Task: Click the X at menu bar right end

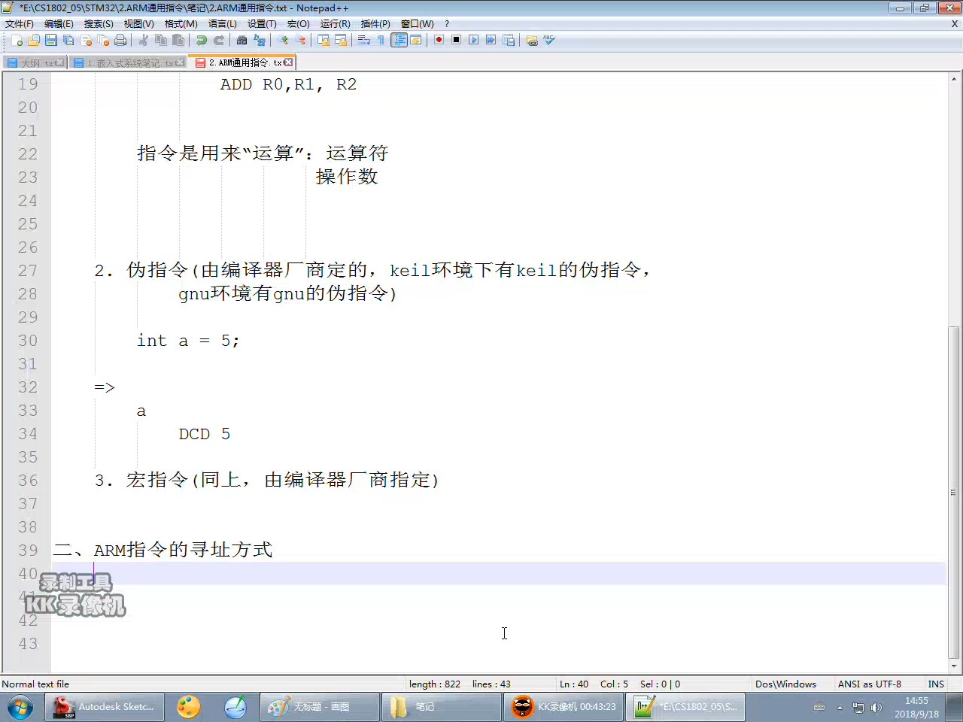Action: [955, 24]
